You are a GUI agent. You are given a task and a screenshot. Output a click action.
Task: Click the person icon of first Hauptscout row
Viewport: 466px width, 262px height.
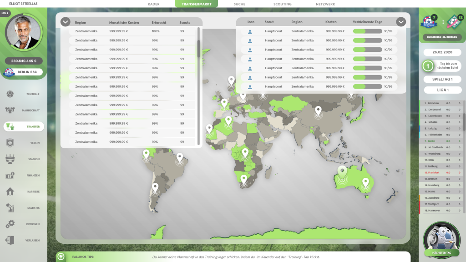[250, 31]
